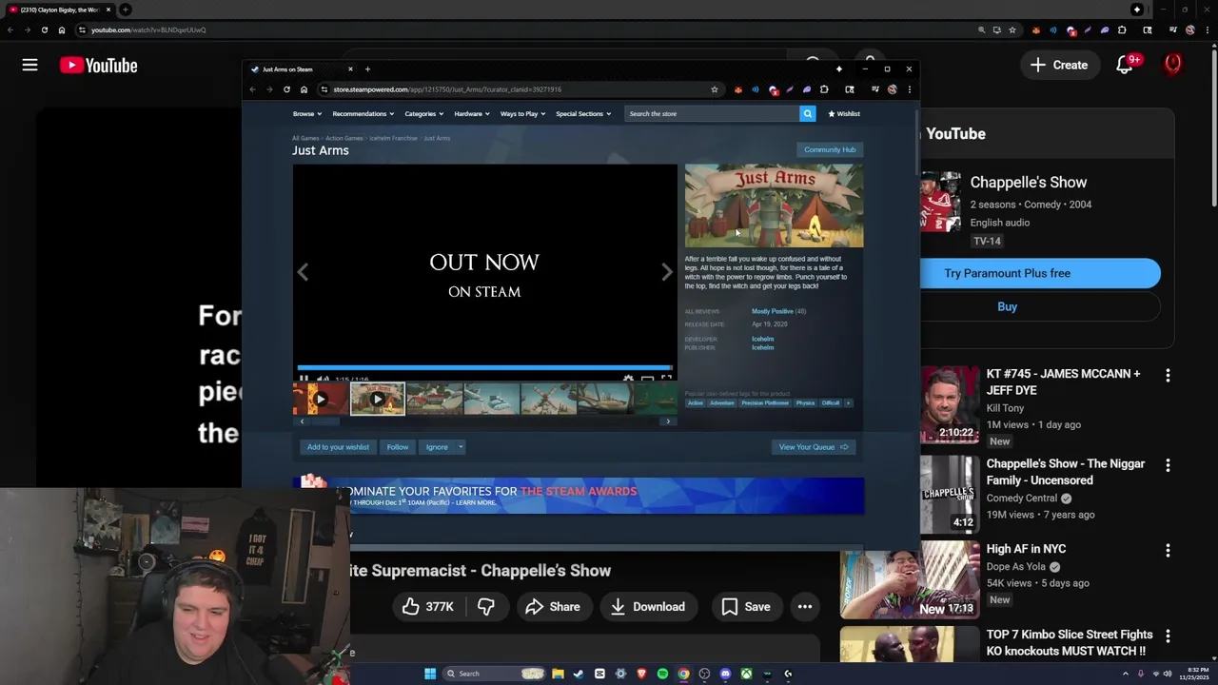
Task: Open the Windows Start menu
Action: pos(430,674)
